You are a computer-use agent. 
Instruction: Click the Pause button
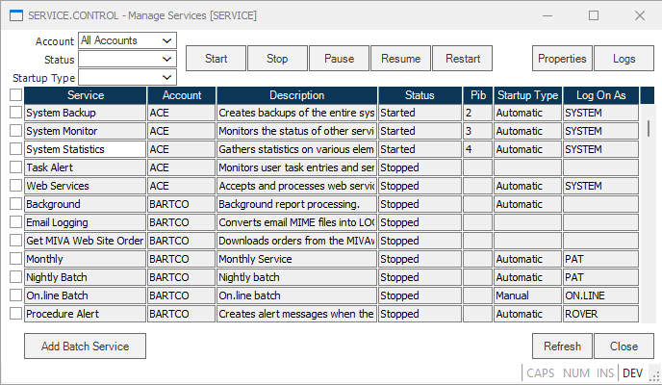coord(339,59)
